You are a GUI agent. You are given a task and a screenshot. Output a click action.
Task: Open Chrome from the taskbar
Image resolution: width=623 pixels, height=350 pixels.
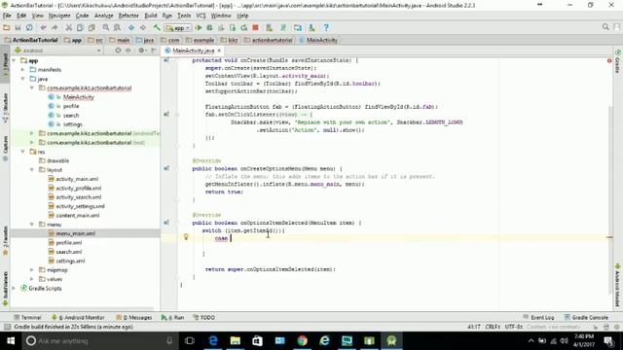pyautogui.click(x=303, y=341)
